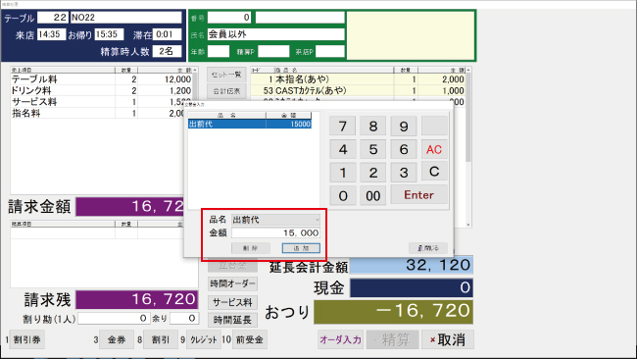Click the yellow memo area
This screenshot has height=359, width=637.
coord(411,35)
